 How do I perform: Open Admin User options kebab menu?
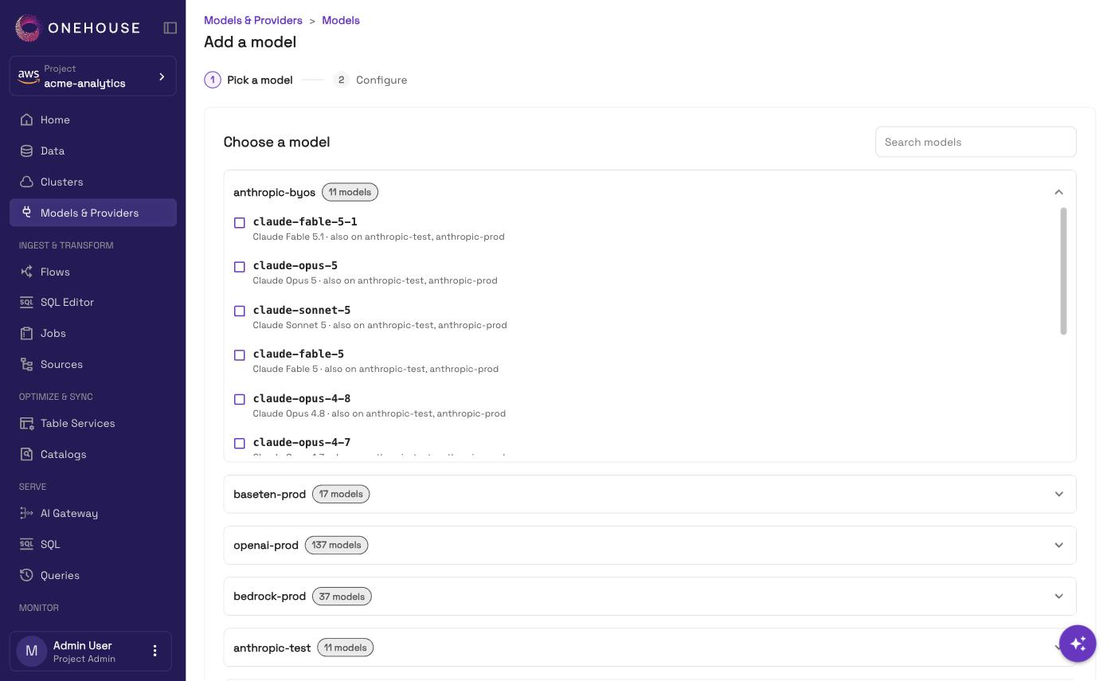coord(155,651)
